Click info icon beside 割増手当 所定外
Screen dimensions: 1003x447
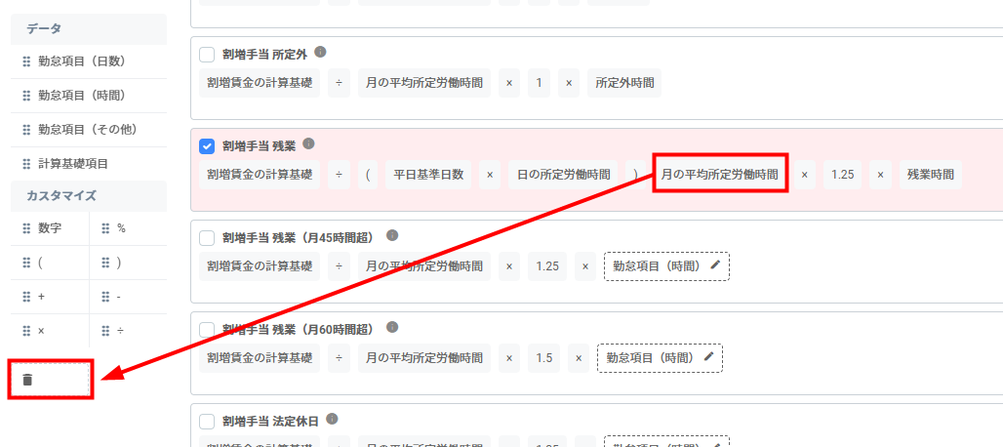pos(320,52)
